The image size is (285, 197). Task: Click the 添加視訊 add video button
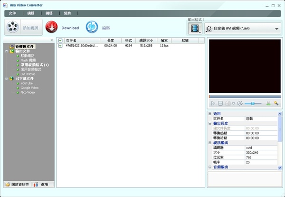coord(23,27)
